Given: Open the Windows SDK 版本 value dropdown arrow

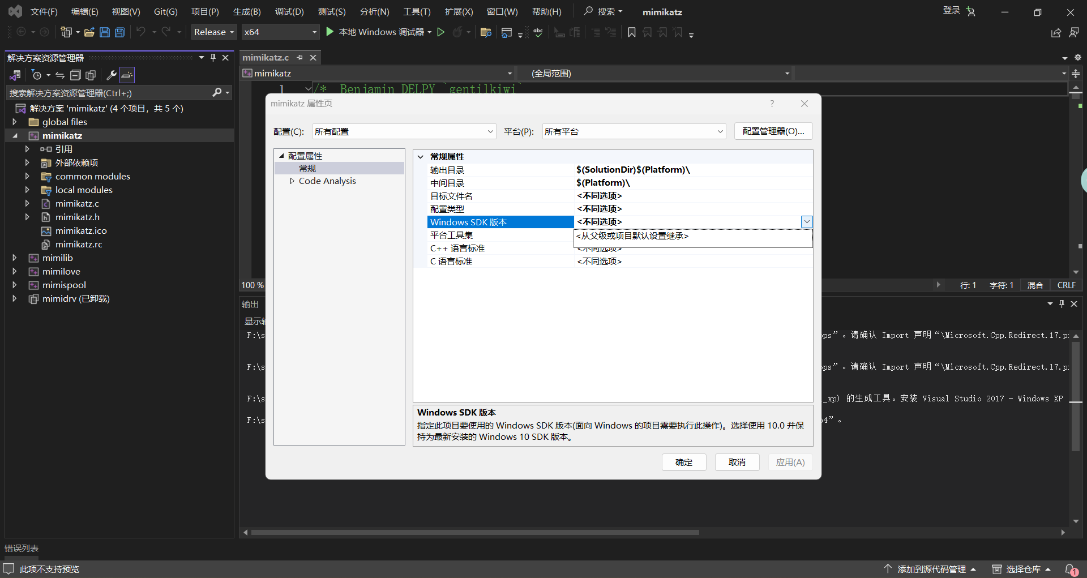Looking at the screenshot, I should pos(807,222).
